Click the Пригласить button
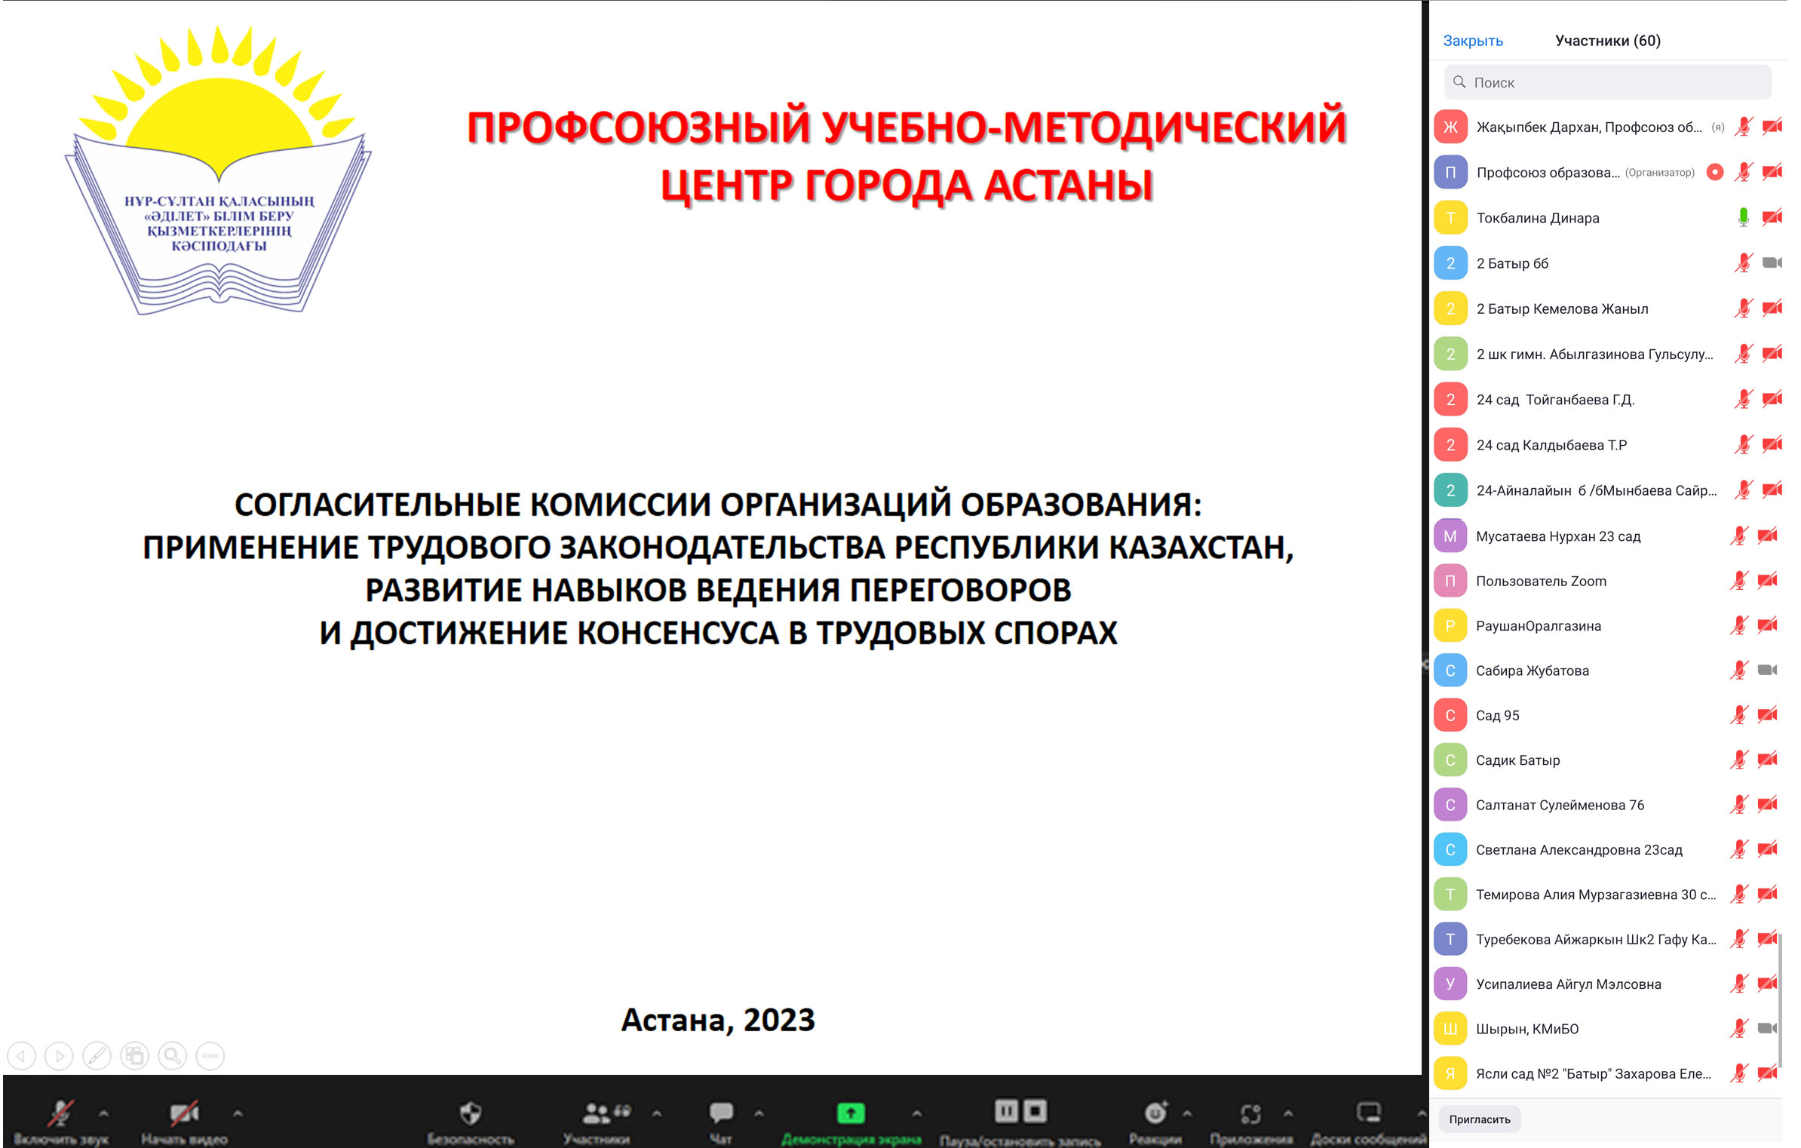Screen dimensions: 1801x1148 (1479, 1119)
